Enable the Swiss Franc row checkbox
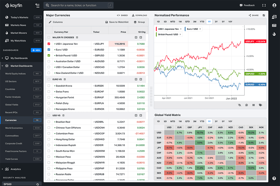The width and height of the screenshot is (280, 186). (49, 91)
